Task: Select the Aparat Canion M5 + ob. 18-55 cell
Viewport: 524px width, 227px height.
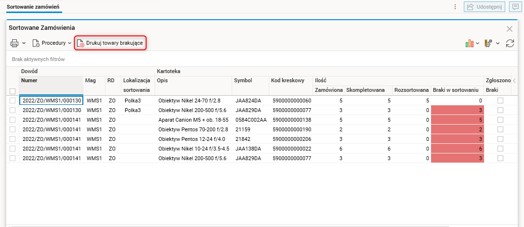Action: pos(194,119)
